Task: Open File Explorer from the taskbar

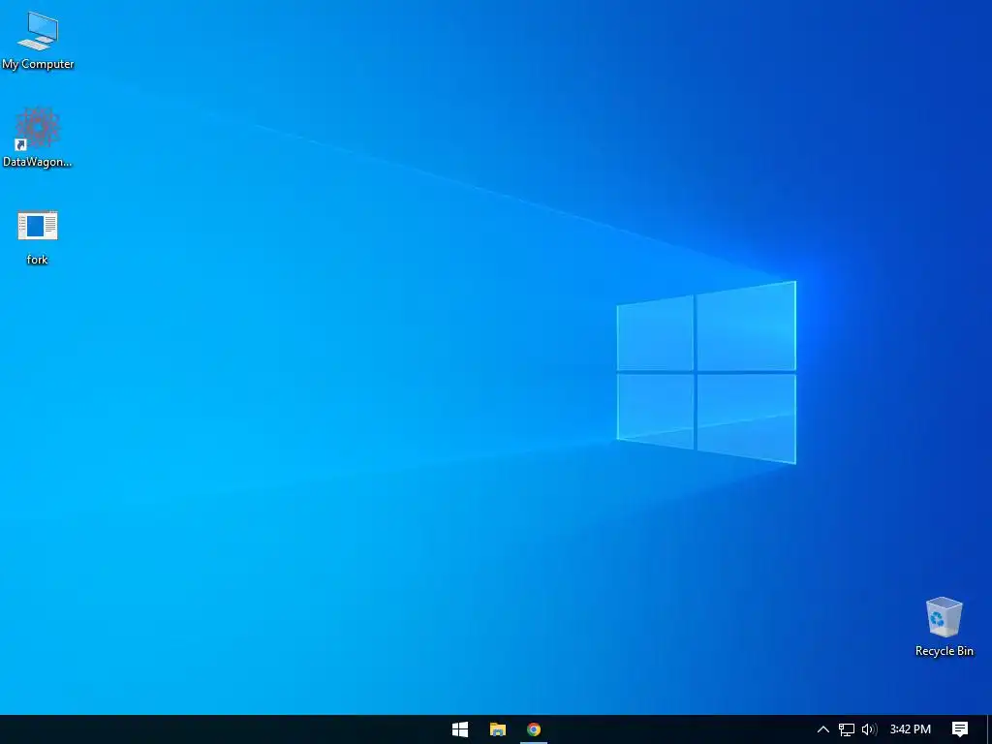Action: [x=498, y=729]
